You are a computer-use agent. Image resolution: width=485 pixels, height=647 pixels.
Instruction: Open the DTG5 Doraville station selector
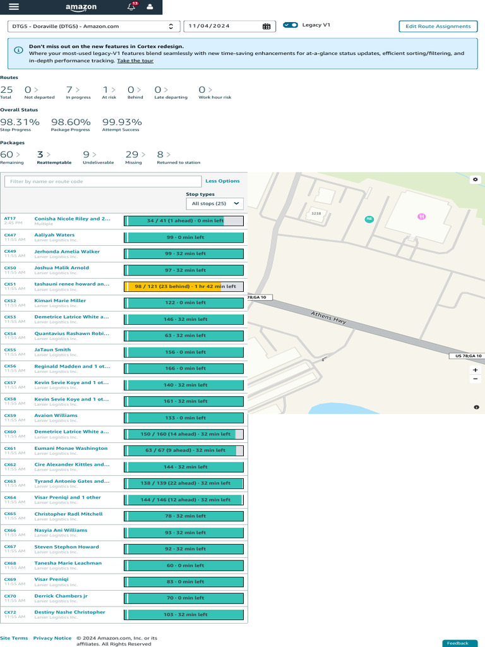[93, 26]
